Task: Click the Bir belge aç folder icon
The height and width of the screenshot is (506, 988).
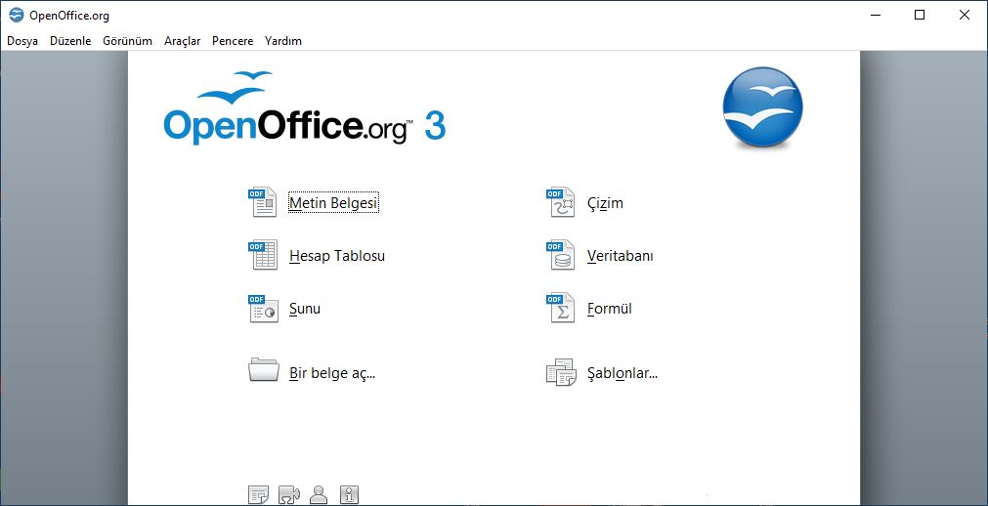Action: coord(264,370)
